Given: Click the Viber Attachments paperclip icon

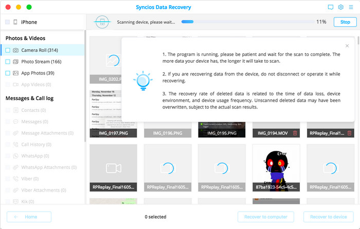Looking at the screenshot, I should tap(15, 190).
